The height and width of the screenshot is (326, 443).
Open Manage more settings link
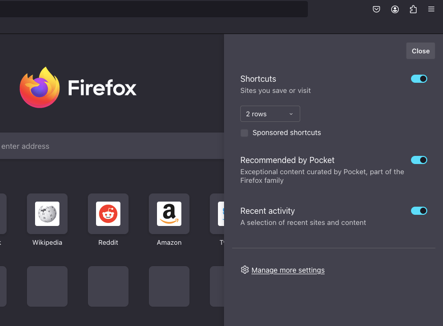288,270
